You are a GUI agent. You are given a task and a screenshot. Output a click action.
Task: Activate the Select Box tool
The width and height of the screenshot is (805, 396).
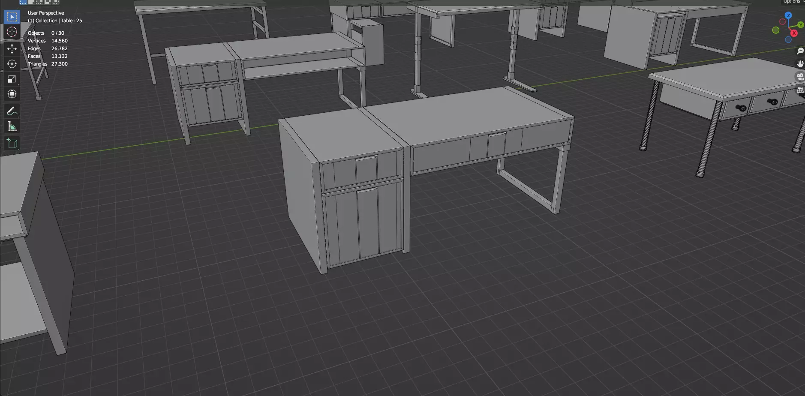click(12, 17)
